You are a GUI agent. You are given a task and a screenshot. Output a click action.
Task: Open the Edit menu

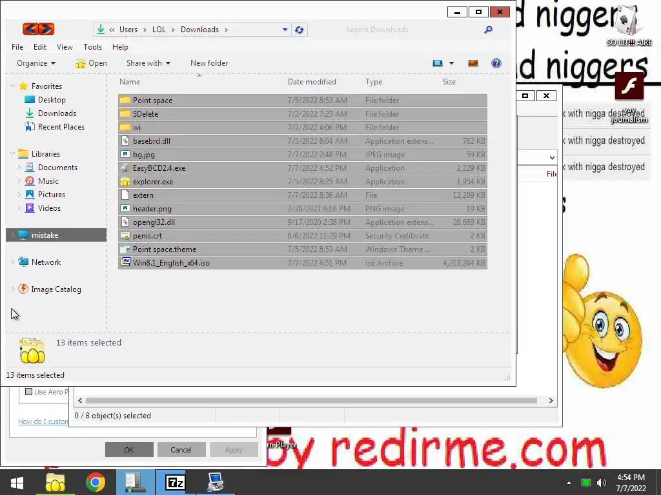(40, 46)
